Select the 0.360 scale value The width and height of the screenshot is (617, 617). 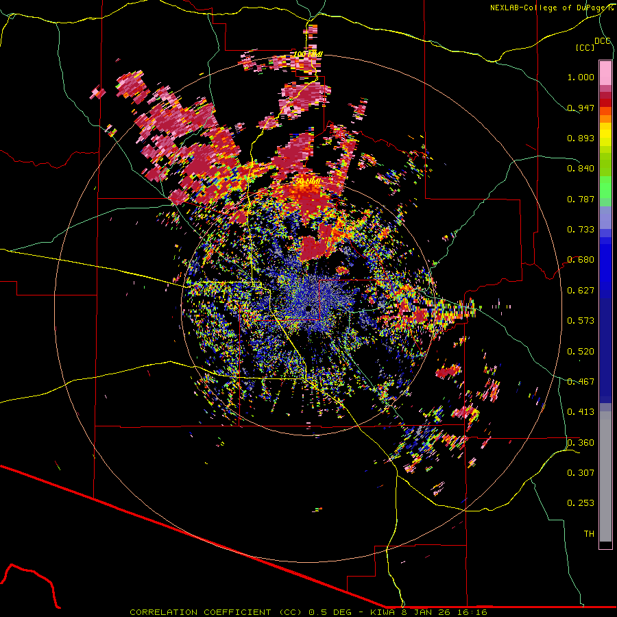pos(581,443)
